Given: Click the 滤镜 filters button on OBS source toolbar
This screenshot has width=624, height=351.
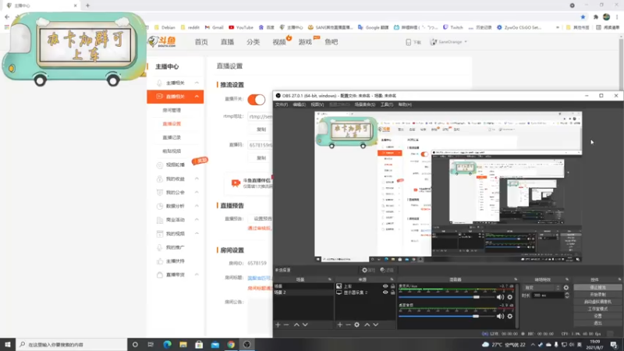Looking at the screenshot, I should [387, 270].
